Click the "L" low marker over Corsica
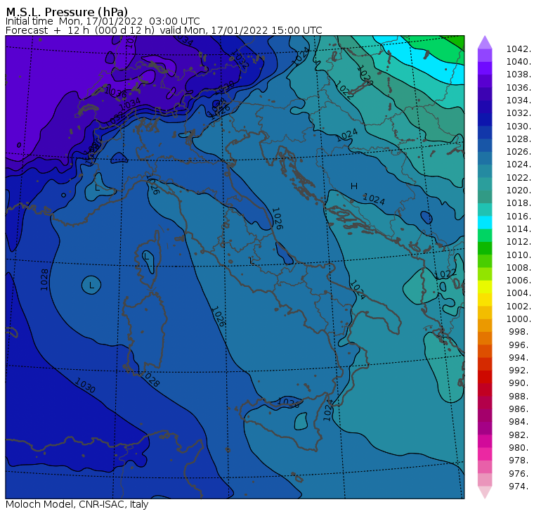The height and width of the screenshot is (514, 534). pos(147,257)
